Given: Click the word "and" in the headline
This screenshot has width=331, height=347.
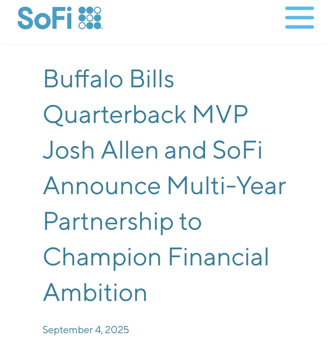Looking at the screenshot, I should click(185, 150).
